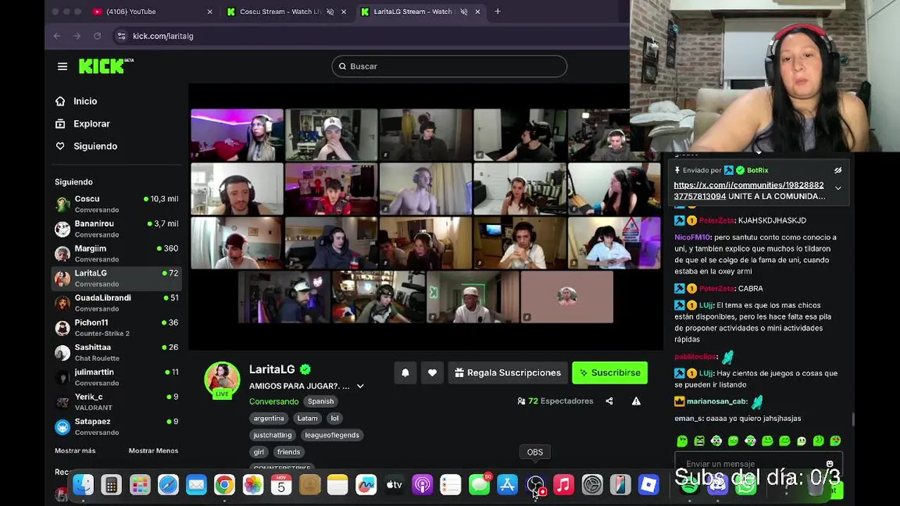Click marianosan_cab username in chat
Screen dimensions: 900x506
716,401
